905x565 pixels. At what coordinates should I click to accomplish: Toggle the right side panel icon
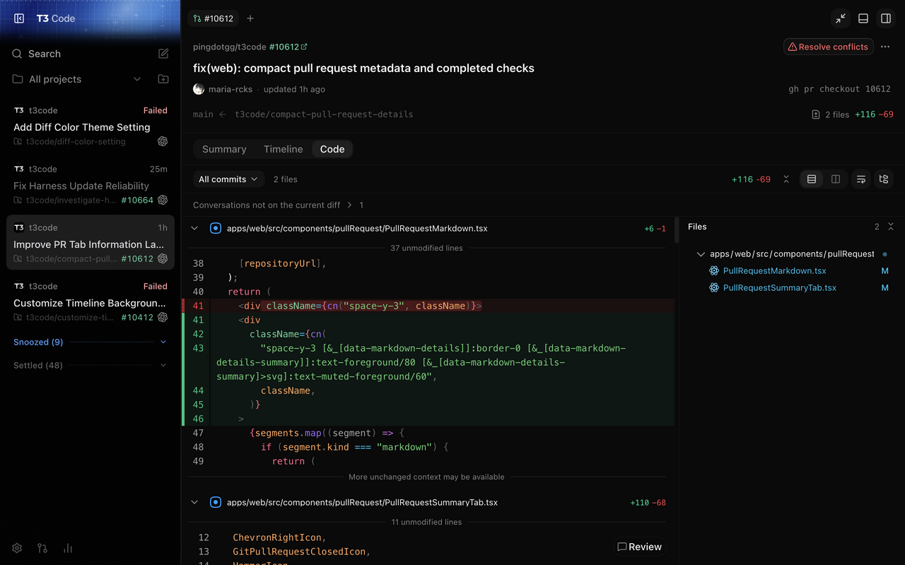[886, 18]
